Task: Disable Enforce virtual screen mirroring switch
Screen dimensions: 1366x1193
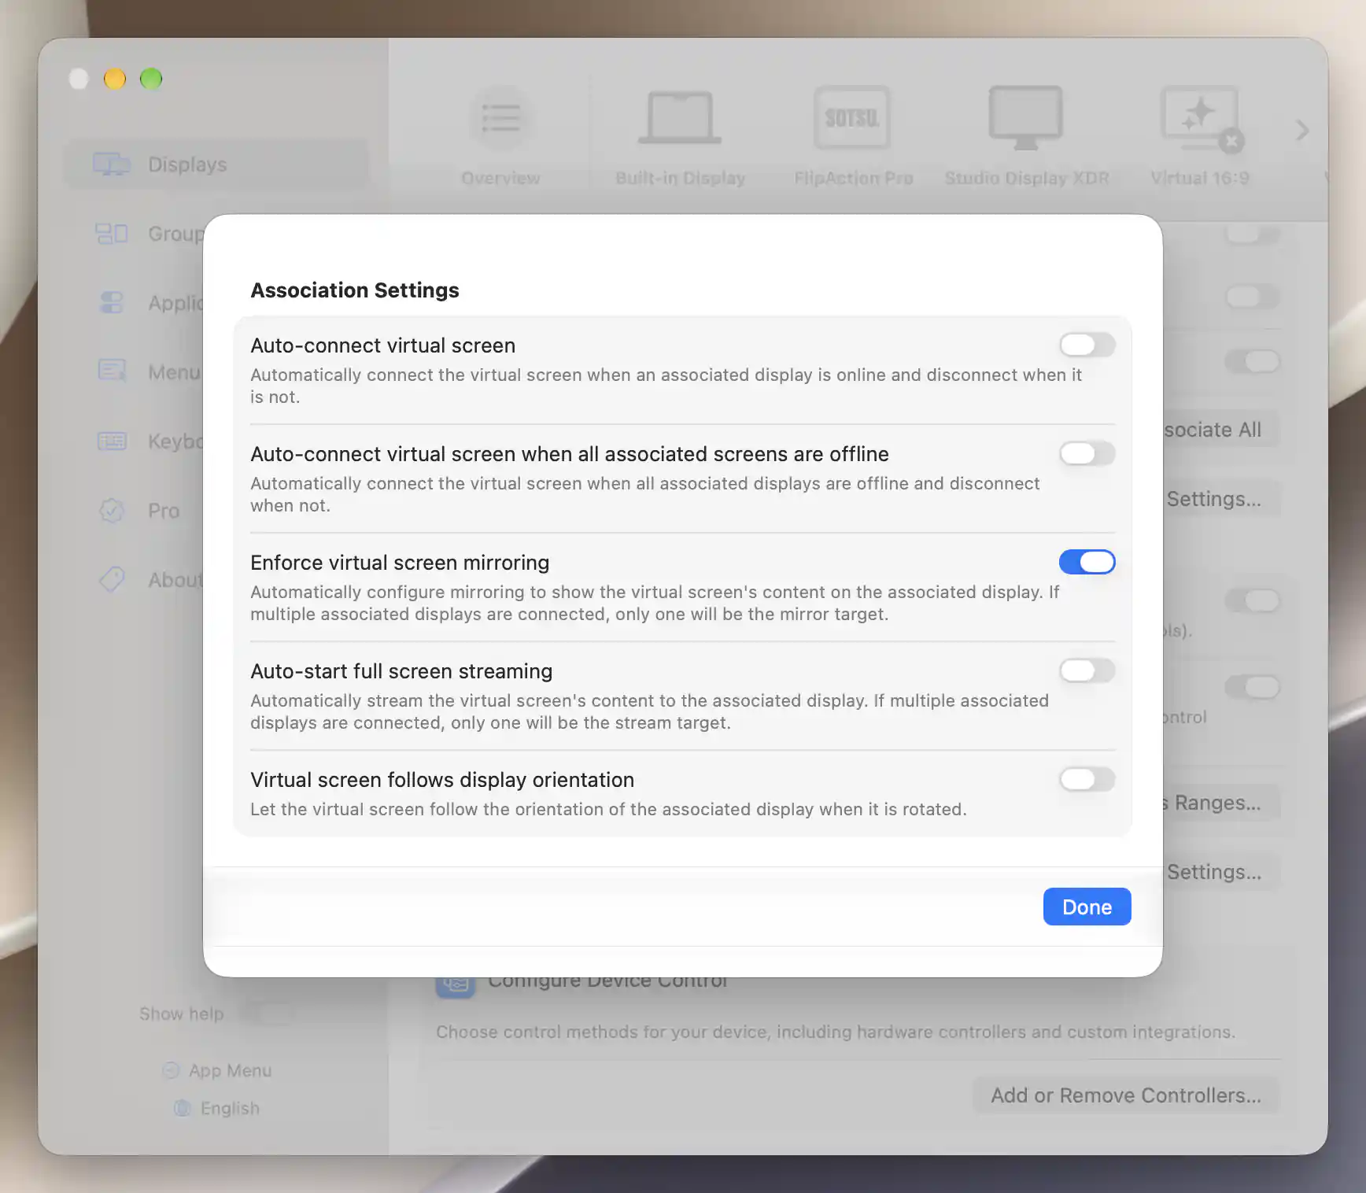Action: point(1087,562)
